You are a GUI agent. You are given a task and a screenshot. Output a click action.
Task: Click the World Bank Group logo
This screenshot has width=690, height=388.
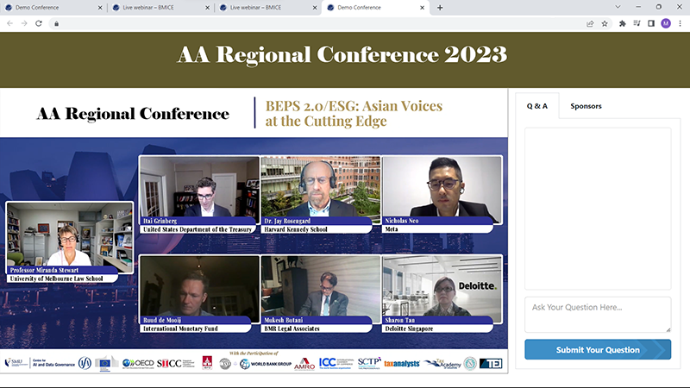pyautogui.click(x=266, y=364)
